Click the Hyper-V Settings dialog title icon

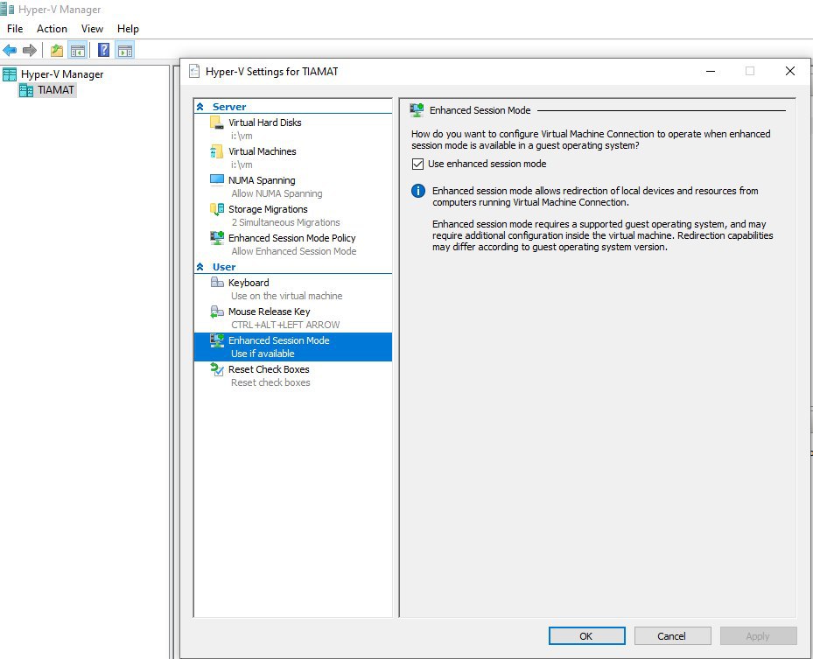194,71
